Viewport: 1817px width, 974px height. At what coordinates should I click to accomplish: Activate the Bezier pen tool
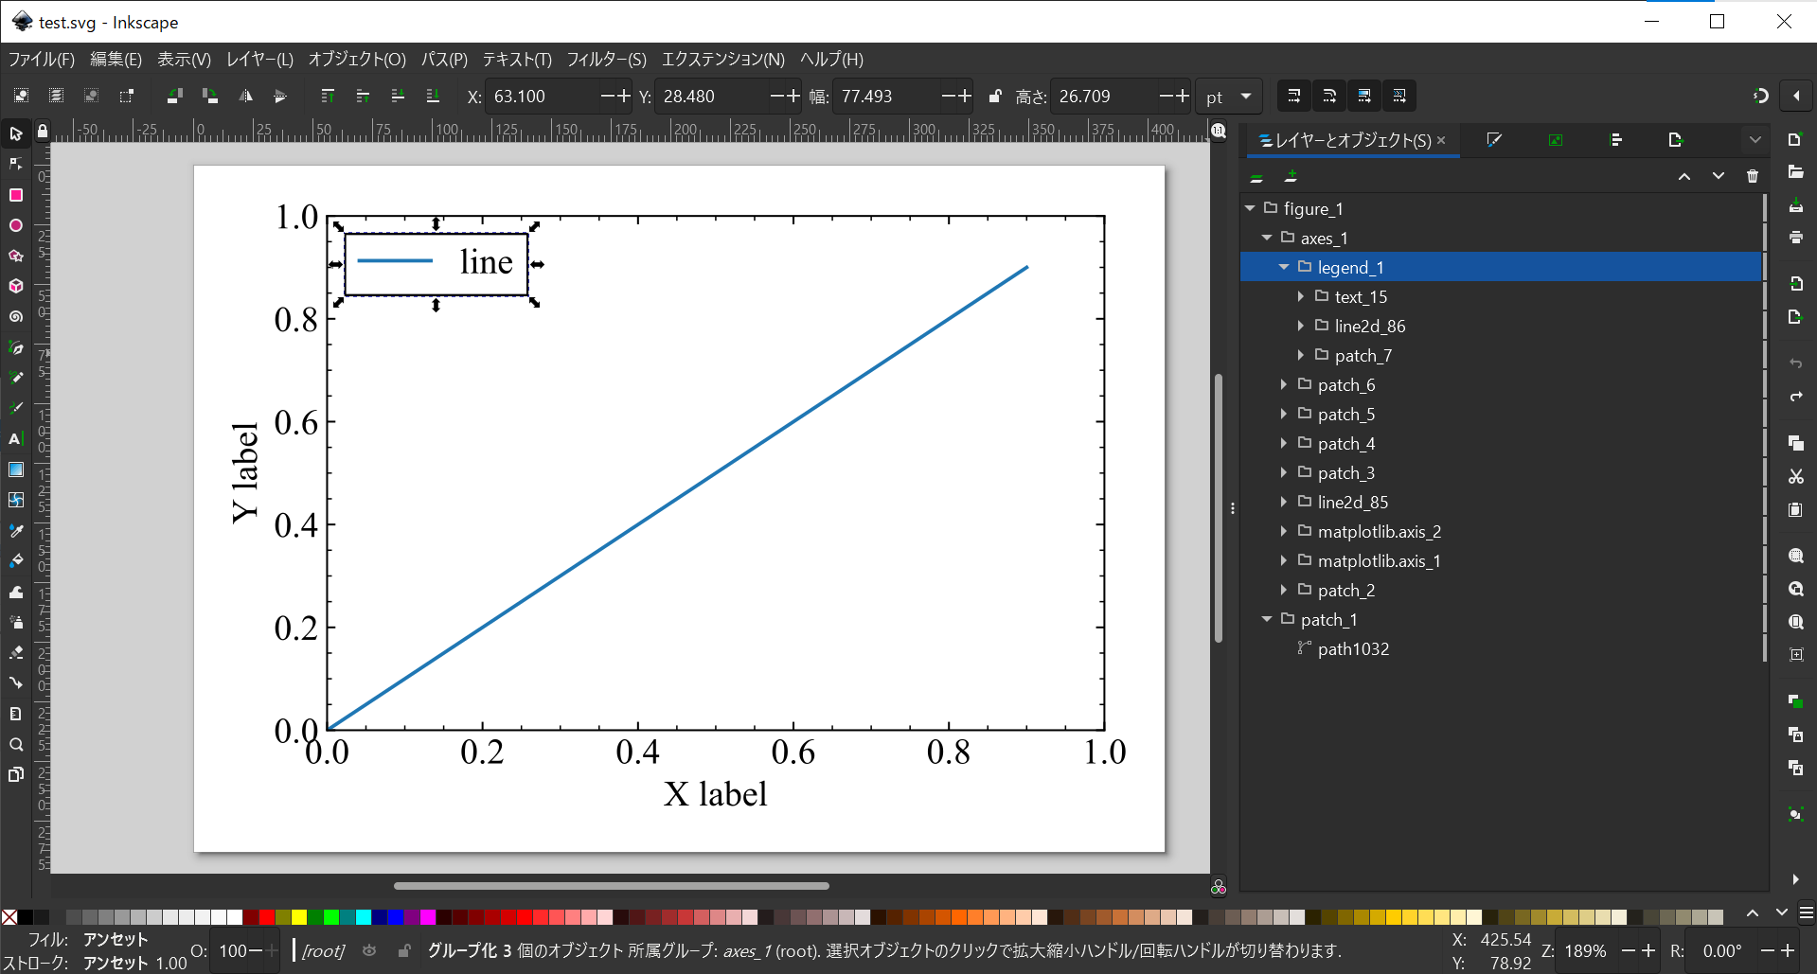(x=16, y=346)
